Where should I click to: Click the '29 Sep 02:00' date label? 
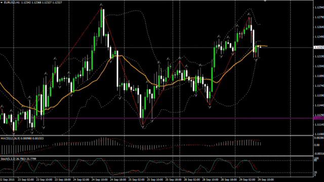coord(248,180)
